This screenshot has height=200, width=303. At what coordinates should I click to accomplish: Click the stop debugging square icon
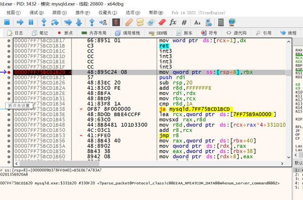(7, 22)
